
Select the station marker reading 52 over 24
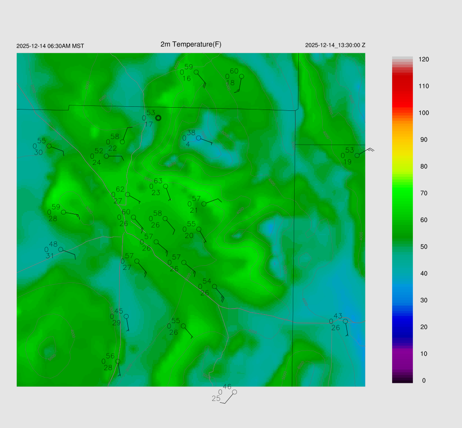pyautogui.click(x=106, y=156)
